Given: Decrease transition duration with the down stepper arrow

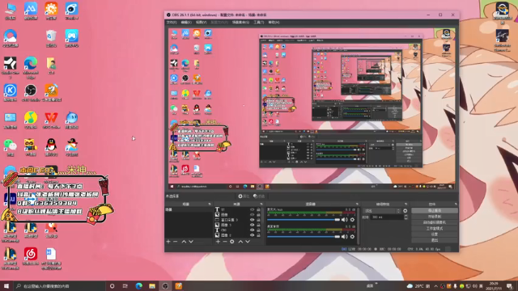Looking at the screenshot, I should (406, 218).
